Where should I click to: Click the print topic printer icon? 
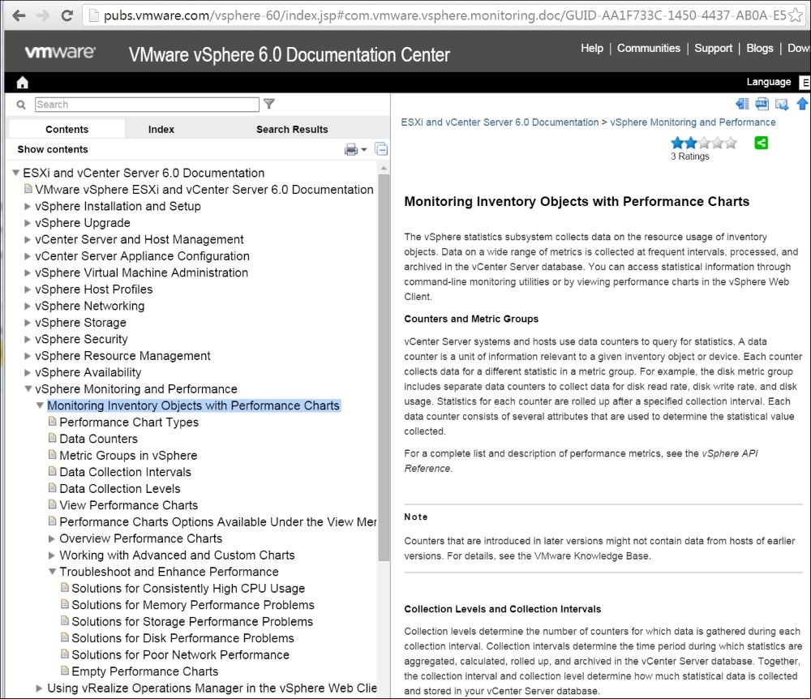351,149
